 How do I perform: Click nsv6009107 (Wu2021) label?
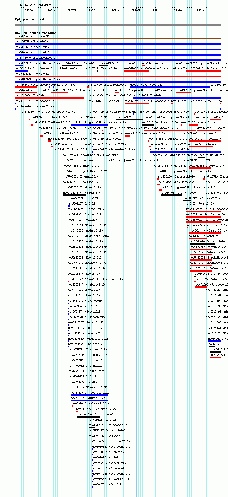pos(82,203)
